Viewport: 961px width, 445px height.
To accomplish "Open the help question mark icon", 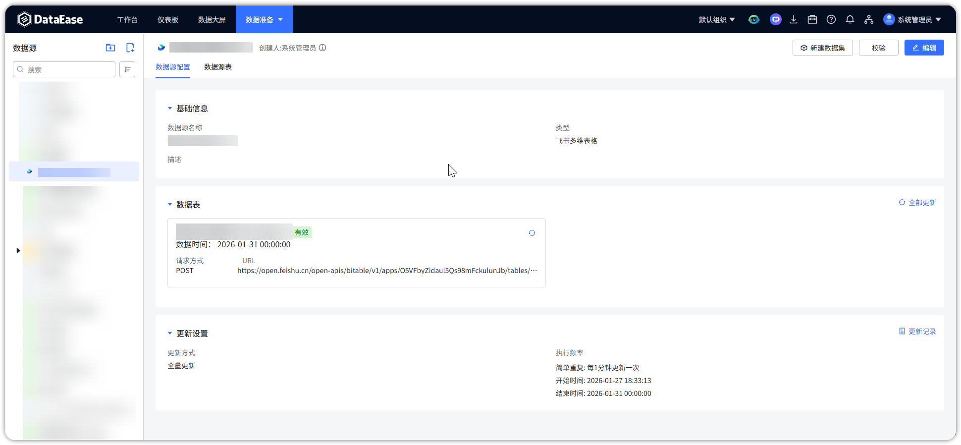I will [831, 19].
